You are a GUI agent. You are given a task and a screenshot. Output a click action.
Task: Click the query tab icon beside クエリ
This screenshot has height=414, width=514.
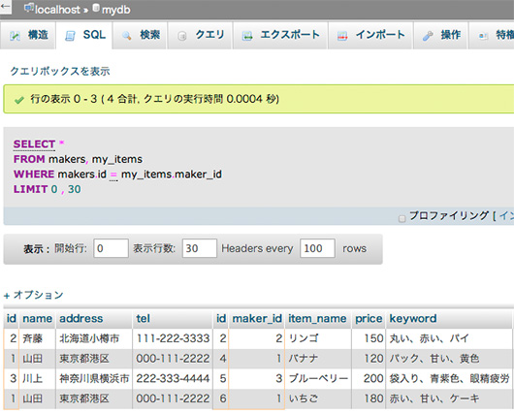182,36
